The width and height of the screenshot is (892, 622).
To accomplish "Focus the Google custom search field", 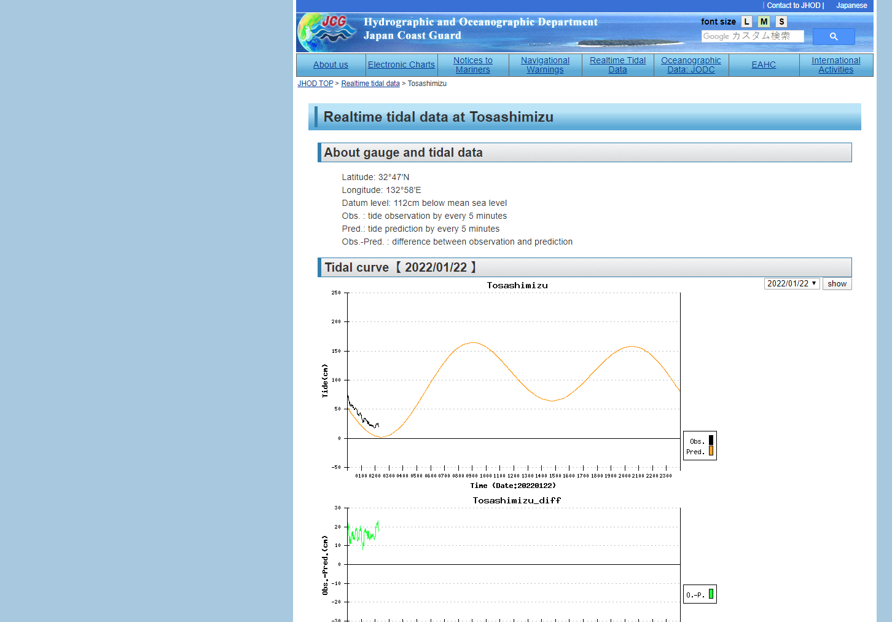I will click(753, 36).
